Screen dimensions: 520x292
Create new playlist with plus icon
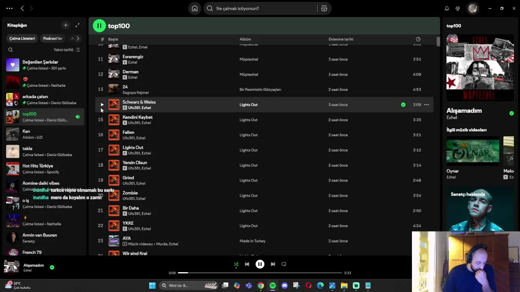[x=66, y=25]
